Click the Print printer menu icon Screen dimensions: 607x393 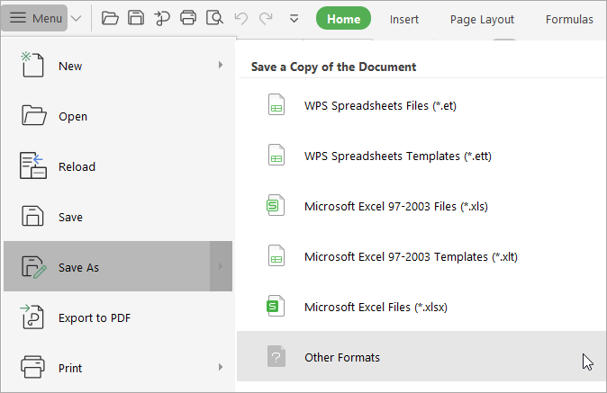tap(32, 367)
